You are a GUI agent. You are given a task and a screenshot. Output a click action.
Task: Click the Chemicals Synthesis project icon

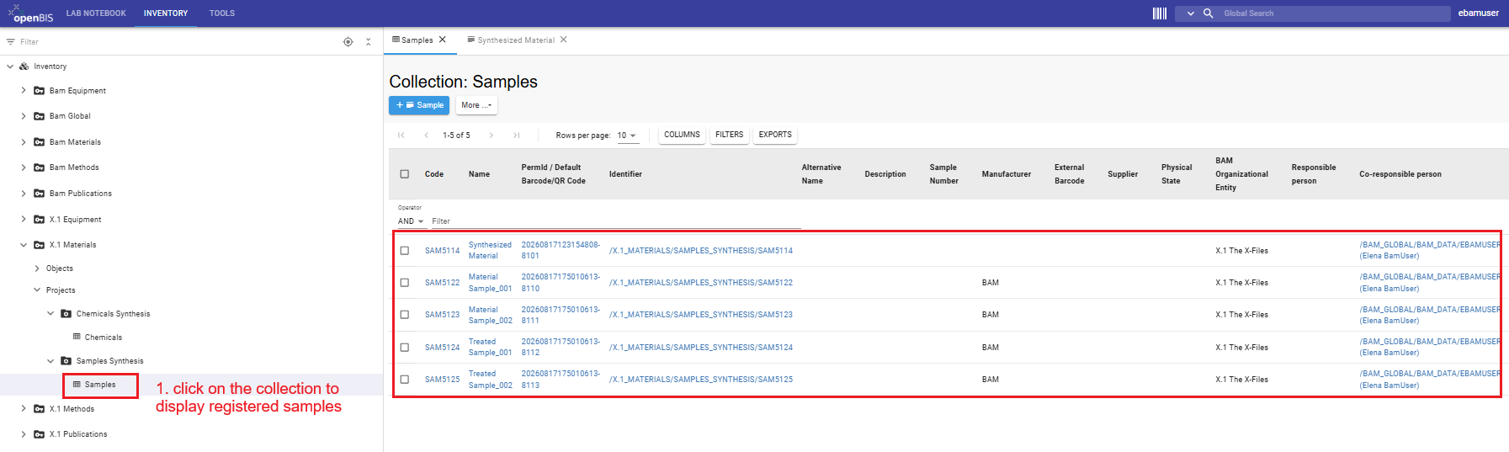66,314
